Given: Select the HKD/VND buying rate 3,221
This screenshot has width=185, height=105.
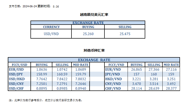Looking at the screenshot, I should (x=137, y=79).
